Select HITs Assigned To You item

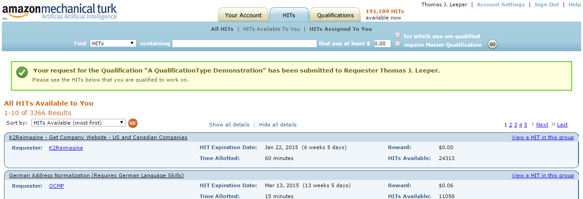[341, 29]
